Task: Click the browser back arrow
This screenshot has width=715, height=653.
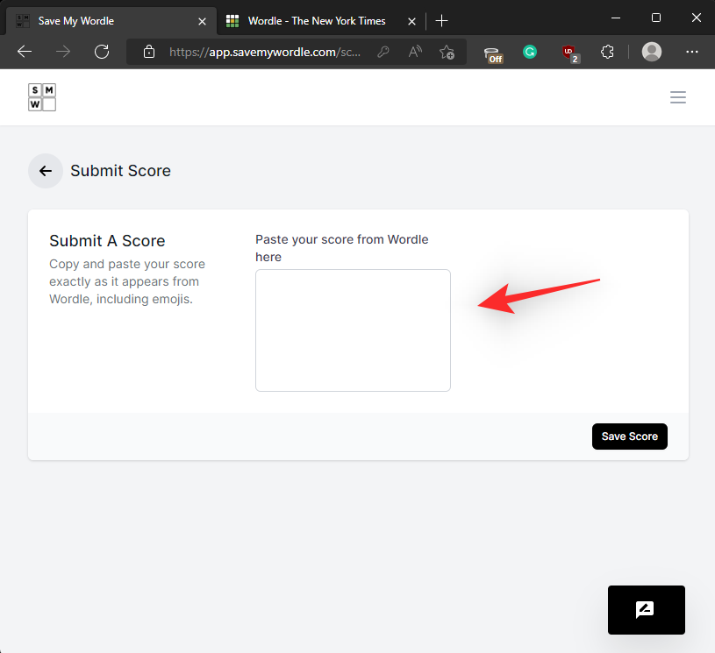Action: [x=25, y=52]
